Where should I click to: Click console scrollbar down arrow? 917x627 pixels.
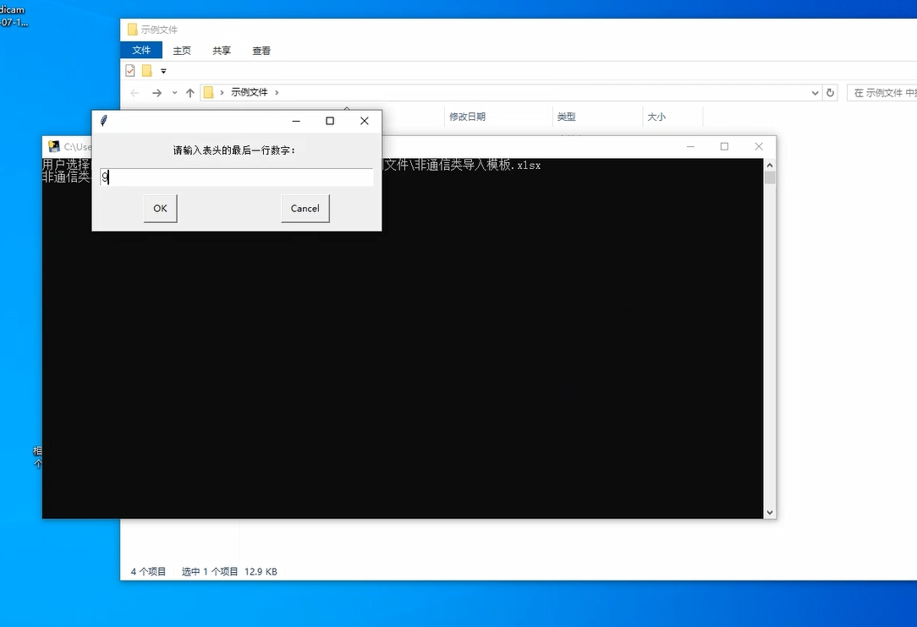(770, 512)
